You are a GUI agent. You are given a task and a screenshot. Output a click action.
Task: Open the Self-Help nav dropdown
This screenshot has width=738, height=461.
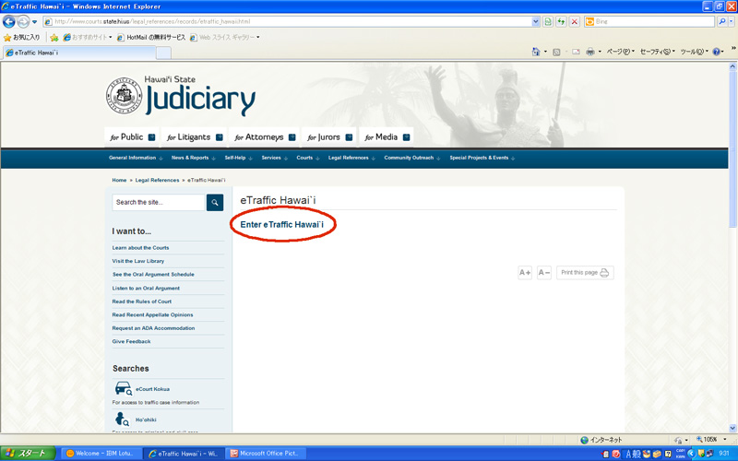(x=239, y=158)
